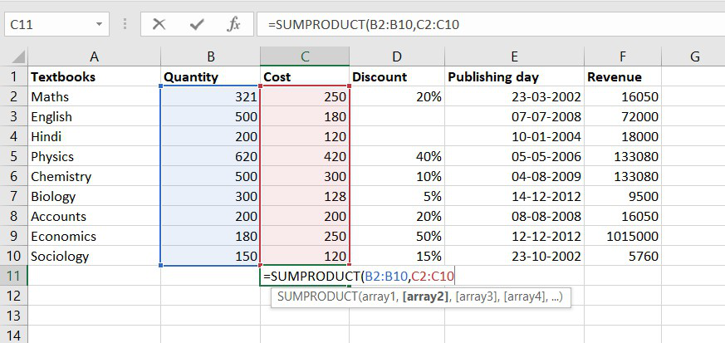Image resolution: width=725 pixels, height=343 pixels.
Task: Click quantity cell 321 for Maths
Action: (x=210, y=96)
